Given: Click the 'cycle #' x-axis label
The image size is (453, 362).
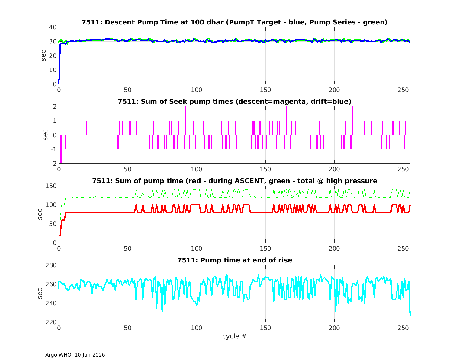Looking at the screenshot, I should click(x=234, y=336).
